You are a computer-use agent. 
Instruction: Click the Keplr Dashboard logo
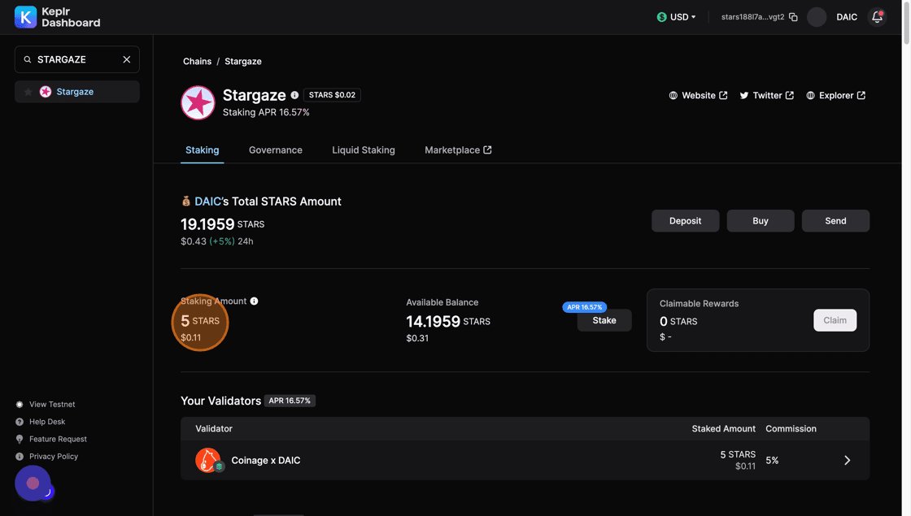click(57, 17)
